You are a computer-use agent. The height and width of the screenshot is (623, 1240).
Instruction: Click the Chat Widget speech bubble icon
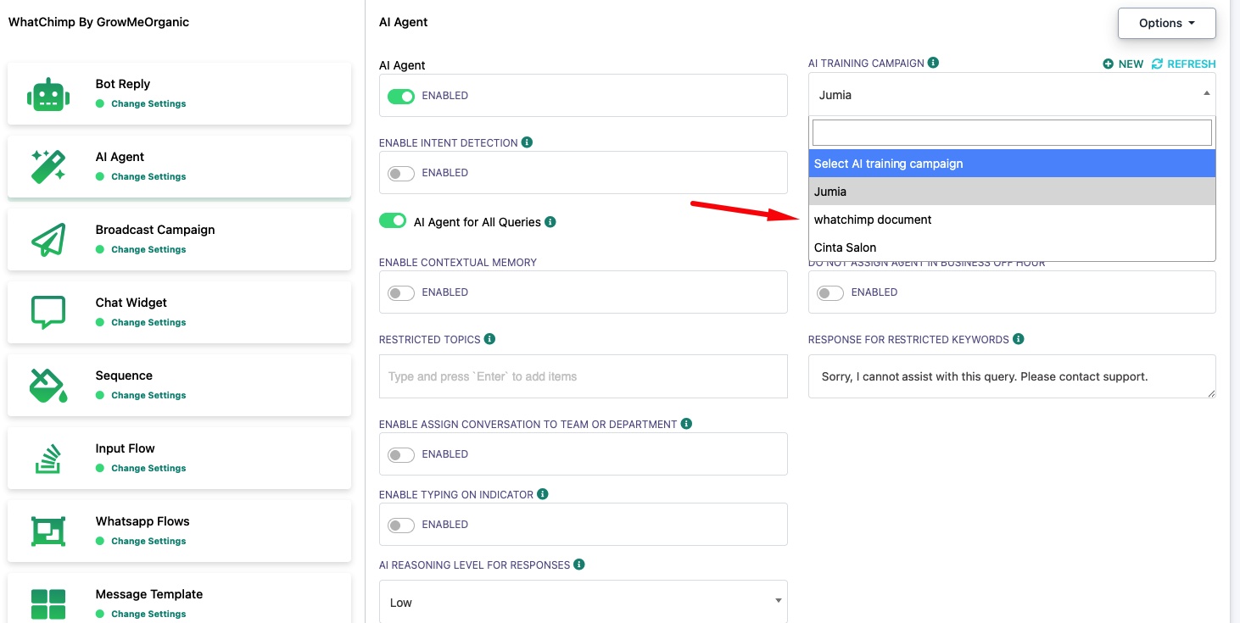point(48,312)
